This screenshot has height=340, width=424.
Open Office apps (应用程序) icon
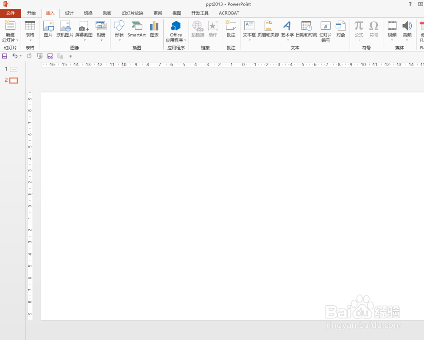pyautogui.click(x=176, y=26)
